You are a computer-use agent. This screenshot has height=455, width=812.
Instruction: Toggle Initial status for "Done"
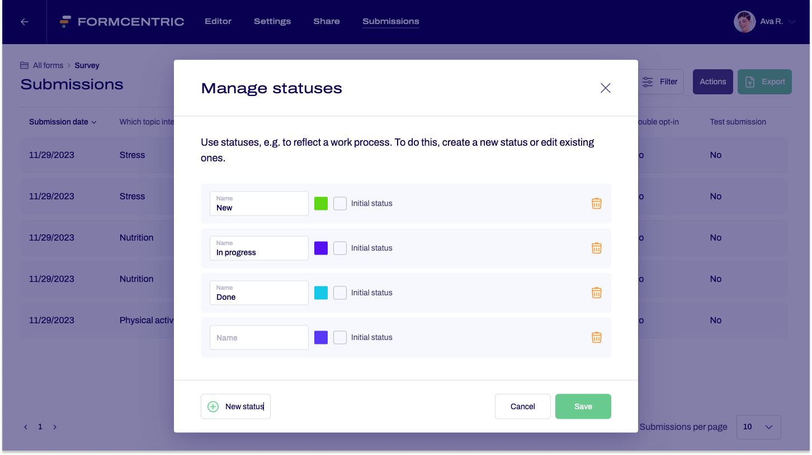click(x=340, y=293)
